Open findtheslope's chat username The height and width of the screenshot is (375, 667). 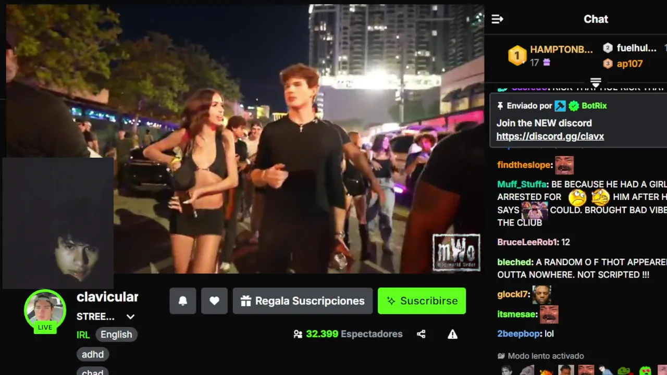(524, 165)
